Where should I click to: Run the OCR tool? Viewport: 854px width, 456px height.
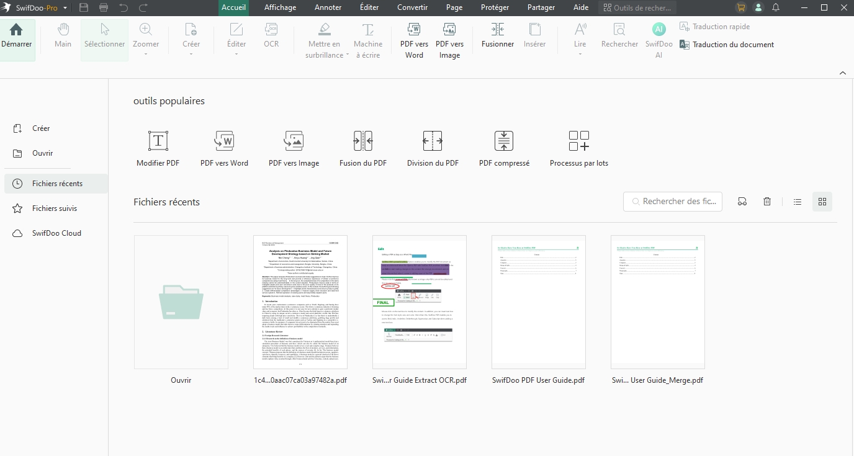coord(271,36)
